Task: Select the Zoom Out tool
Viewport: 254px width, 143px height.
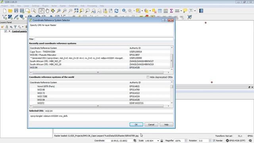Action: (x=64, y=11)
